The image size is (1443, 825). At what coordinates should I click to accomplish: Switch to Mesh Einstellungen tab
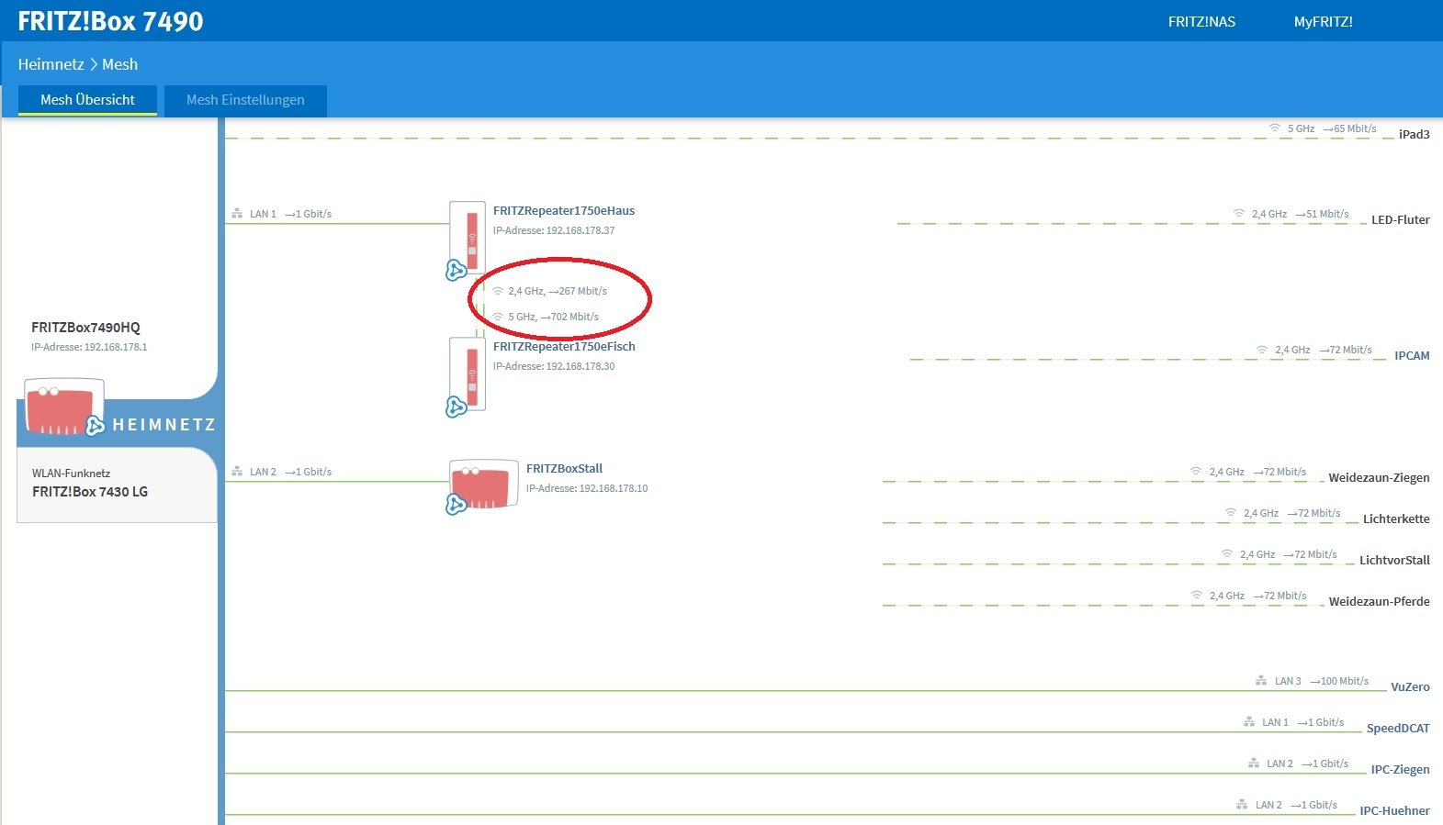[245, 100]
